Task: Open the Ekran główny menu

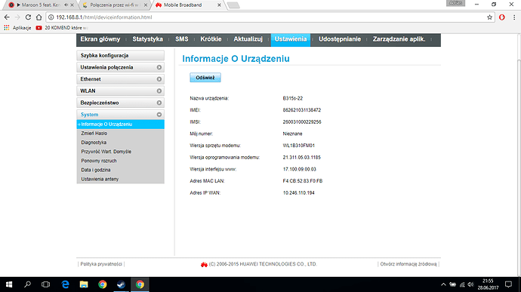Action: [100, 39]
